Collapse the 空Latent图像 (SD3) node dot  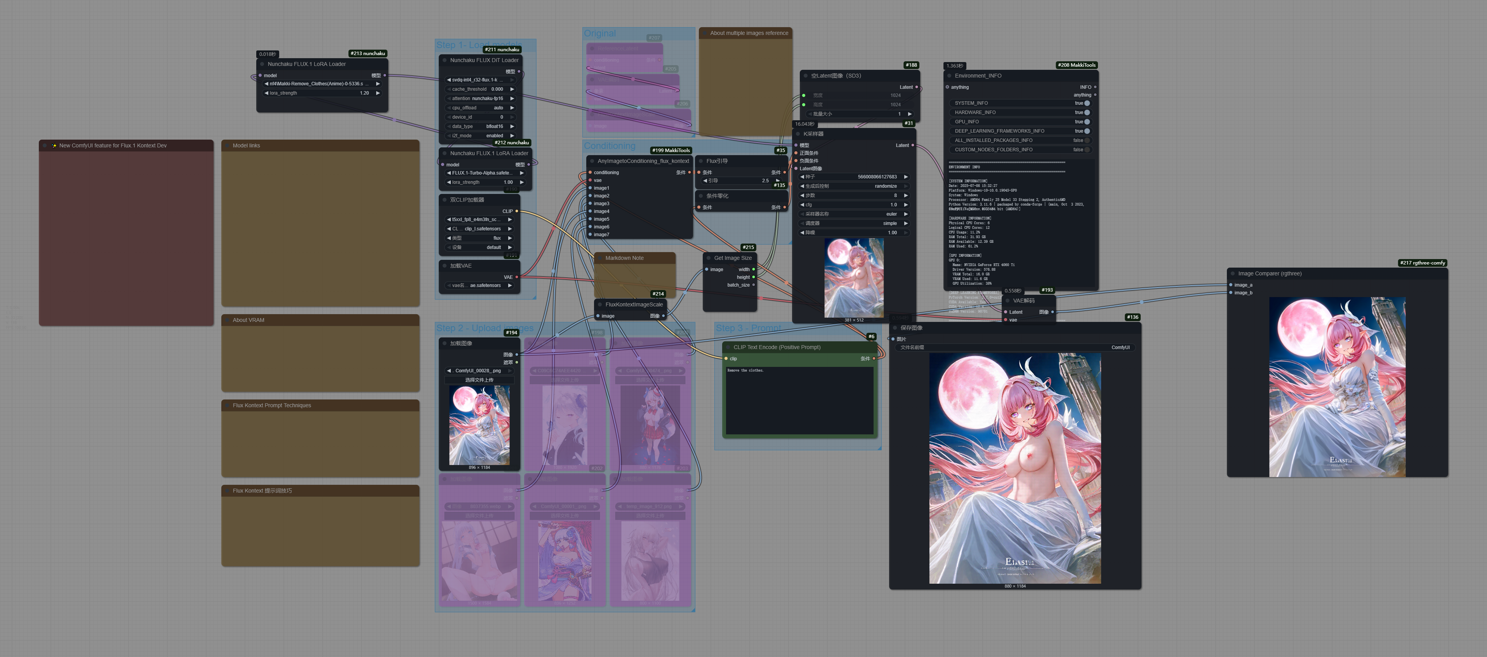pyautogui.click(x=806, y=76)
